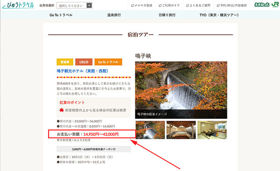Select the waterfall autumn leaves thumbnail
Screen dimensions: 280x171
tap(150, 130)
